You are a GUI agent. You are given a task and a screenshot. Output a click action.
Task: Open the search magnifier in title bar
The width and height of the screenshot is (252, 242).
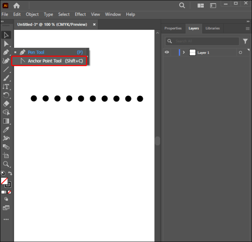(x=182, y=5)
